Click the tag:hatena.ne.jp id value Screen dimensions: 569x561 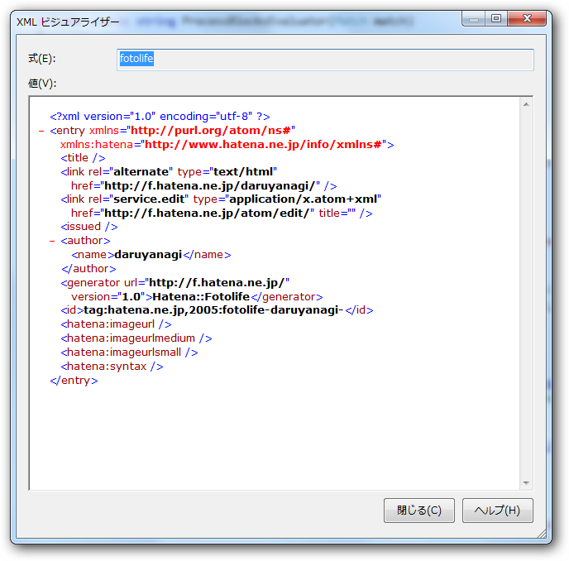tap(213, 310)
